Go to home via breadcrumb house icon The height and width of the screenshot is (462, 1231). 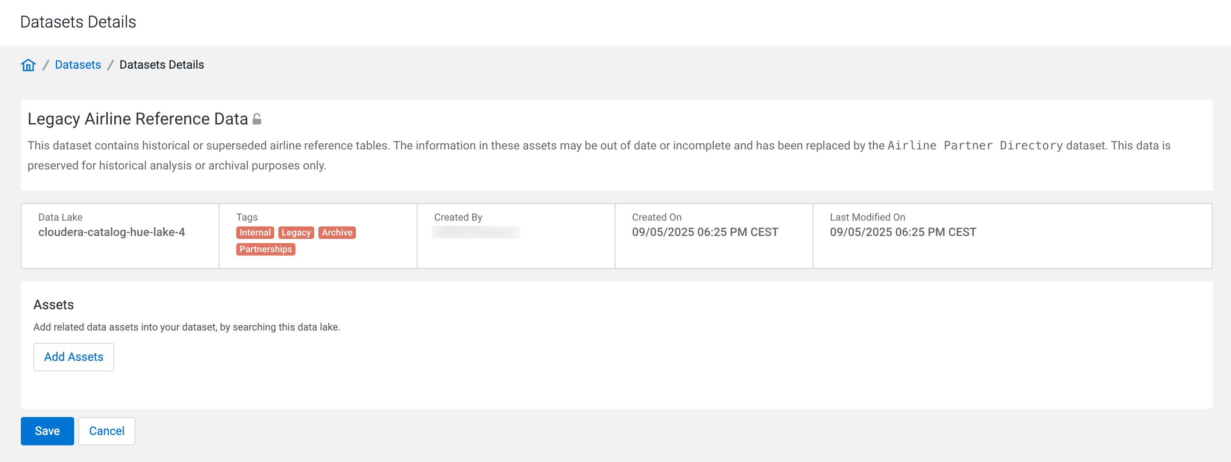tap(28, 65)
